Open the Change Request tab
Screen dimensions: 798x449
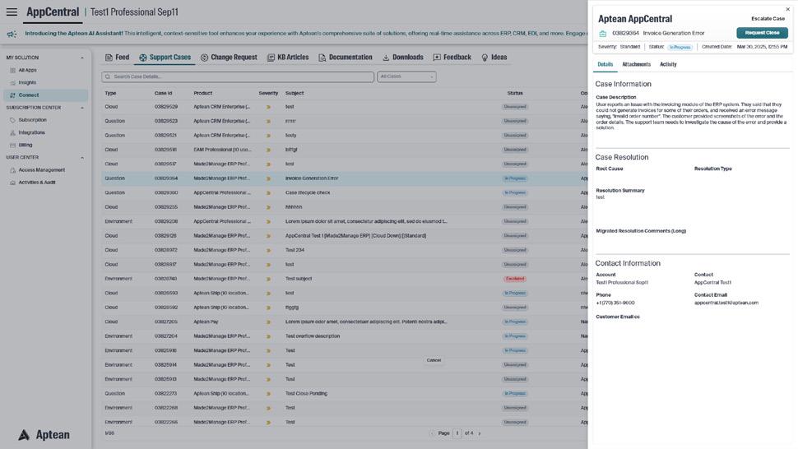pos(229,58)
